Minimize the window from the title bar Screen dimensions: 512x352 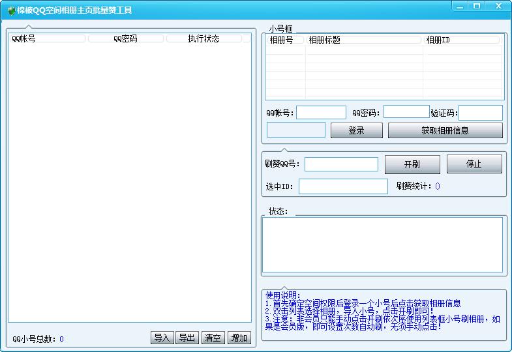(460, 6)
